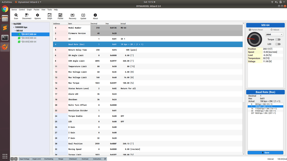Viewport: 287px width, 161px height.
Task: Open the system tray menu arrow
Action: click(284, 2)
